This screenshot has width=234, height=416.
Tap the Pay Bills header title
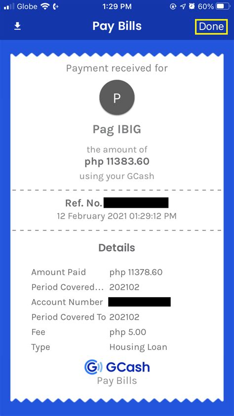tap(117, 26)
